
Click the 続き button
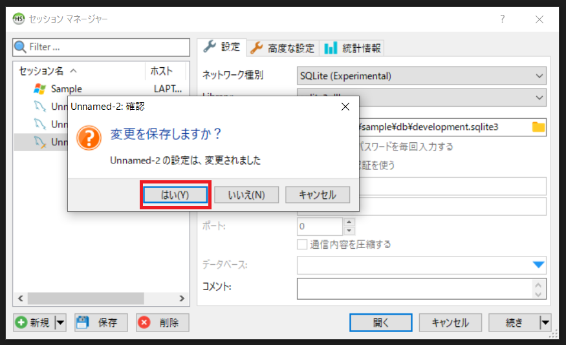[514, 322]
